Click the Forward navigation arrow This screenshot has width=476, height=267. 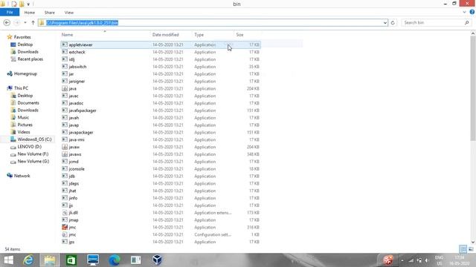17,23
